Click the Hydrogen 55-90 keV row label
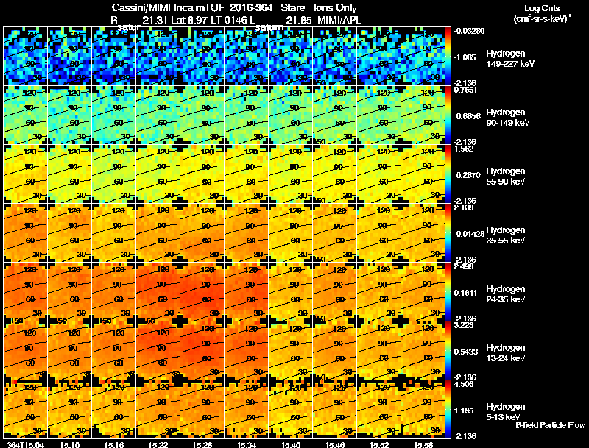 (505, 177)
